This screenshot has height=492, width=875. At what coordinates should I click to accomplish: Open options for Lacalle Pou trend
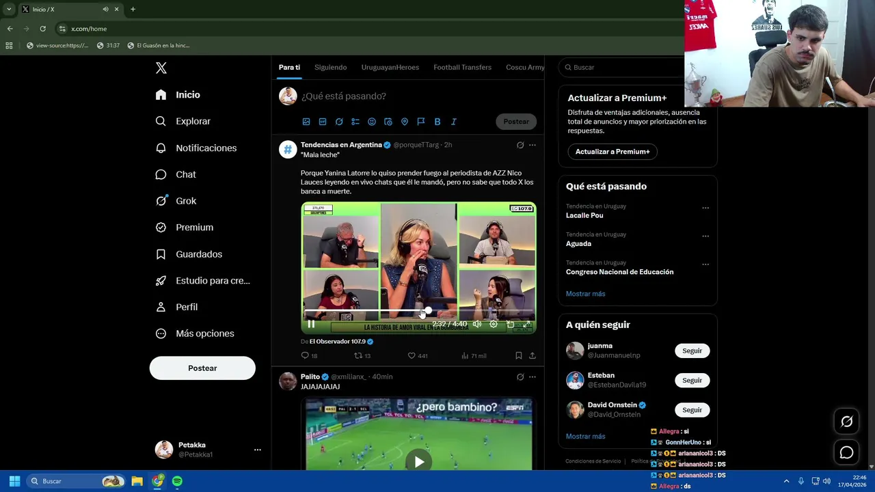point(705,208)
